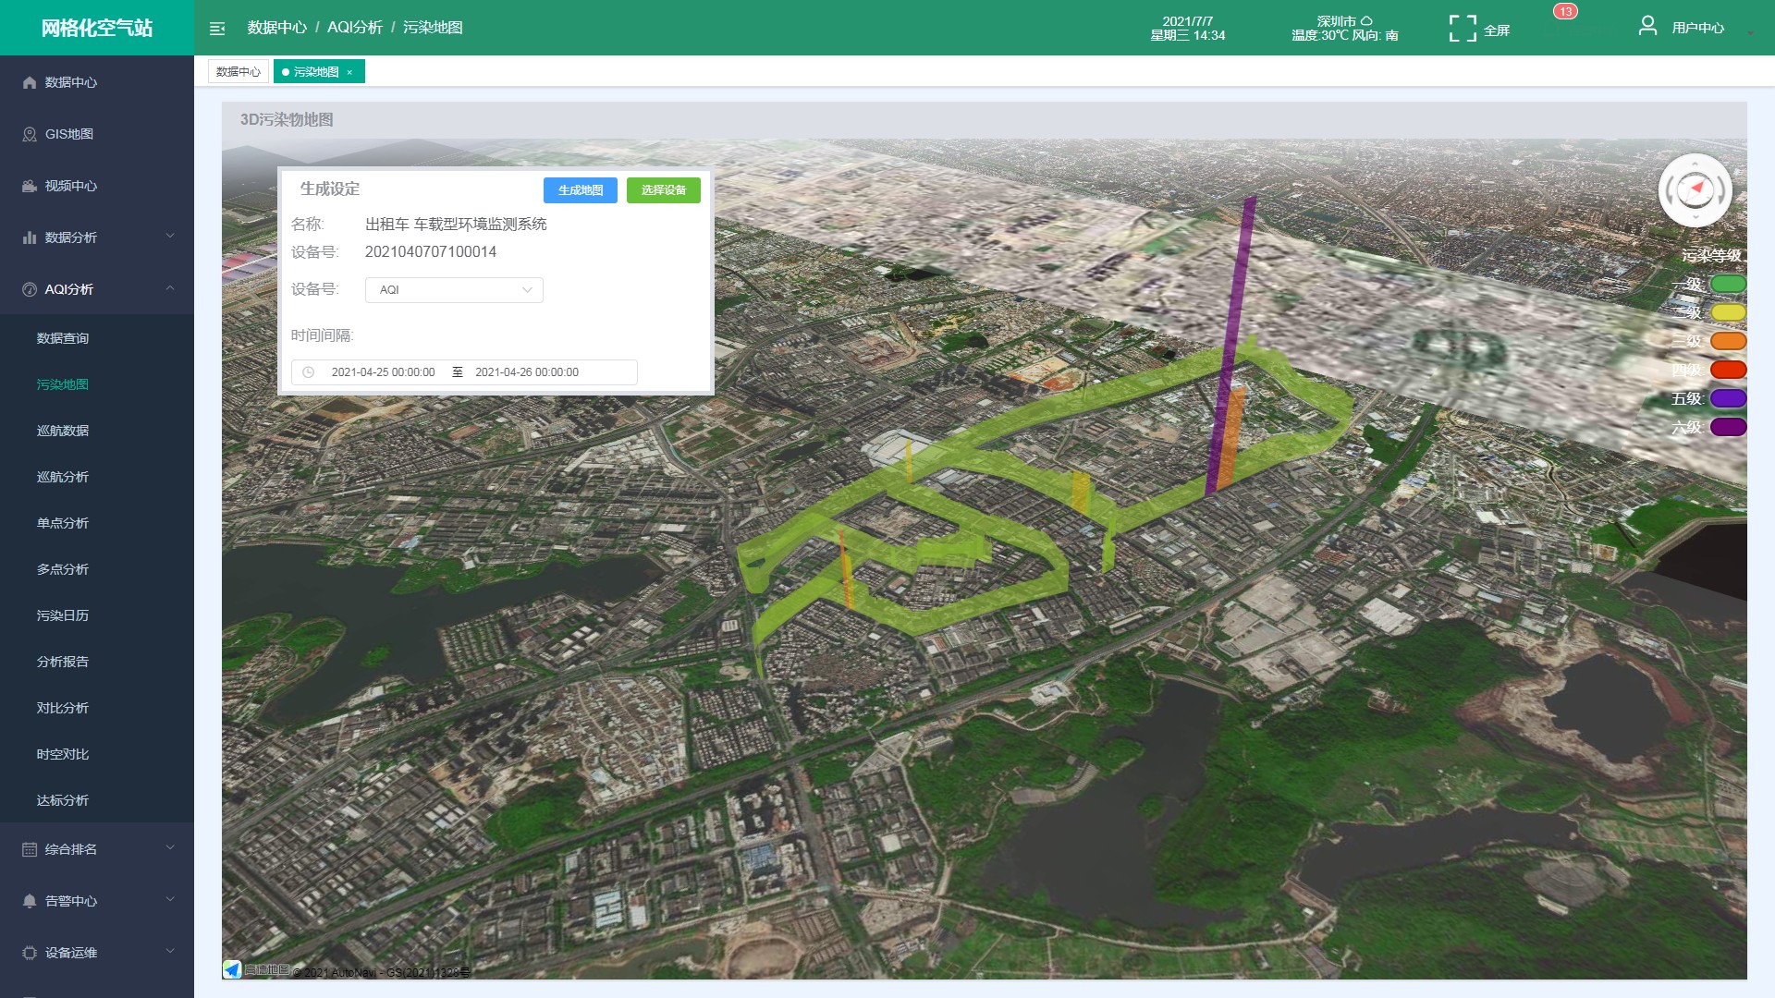Image resolution: width=1775 pixels, height=998 pixels.
Task: Click the 五级 purple legend swatch
Action: [1728, 398]
